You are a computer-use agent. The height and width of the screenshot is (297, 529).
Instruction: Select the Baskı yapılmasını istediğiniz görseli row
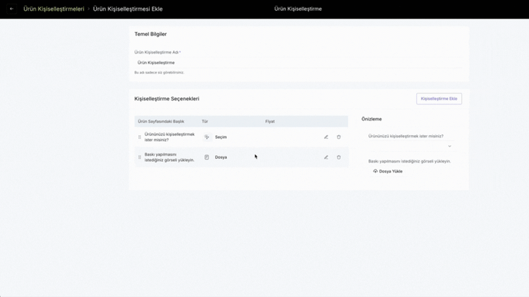click(241, 157)
